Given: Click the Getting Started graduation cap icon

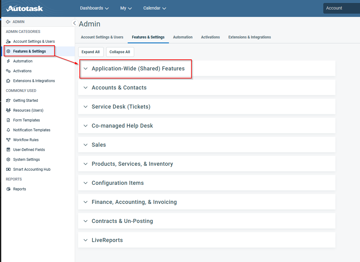Looking at the screenshot, I should [x=8, y=101].
